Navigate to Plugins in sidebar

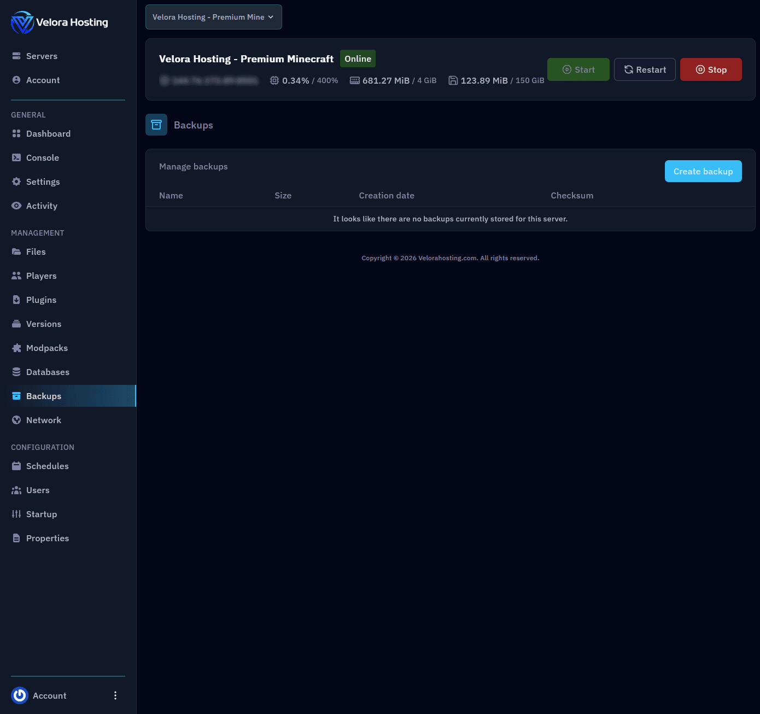tap(41, 300)
